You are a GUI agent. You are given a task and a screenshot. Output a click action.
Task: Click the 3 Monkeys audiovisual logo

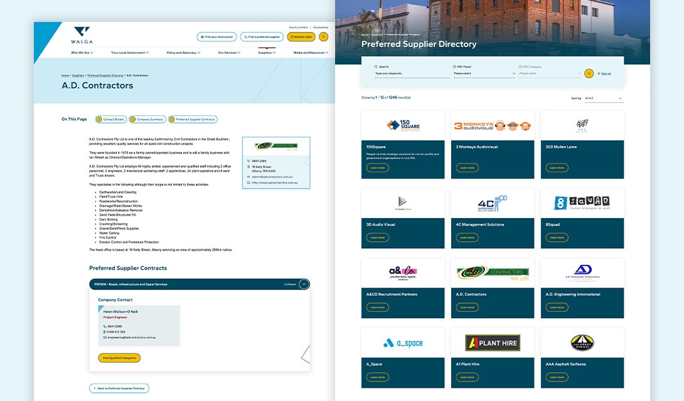(x=493, y=126)
